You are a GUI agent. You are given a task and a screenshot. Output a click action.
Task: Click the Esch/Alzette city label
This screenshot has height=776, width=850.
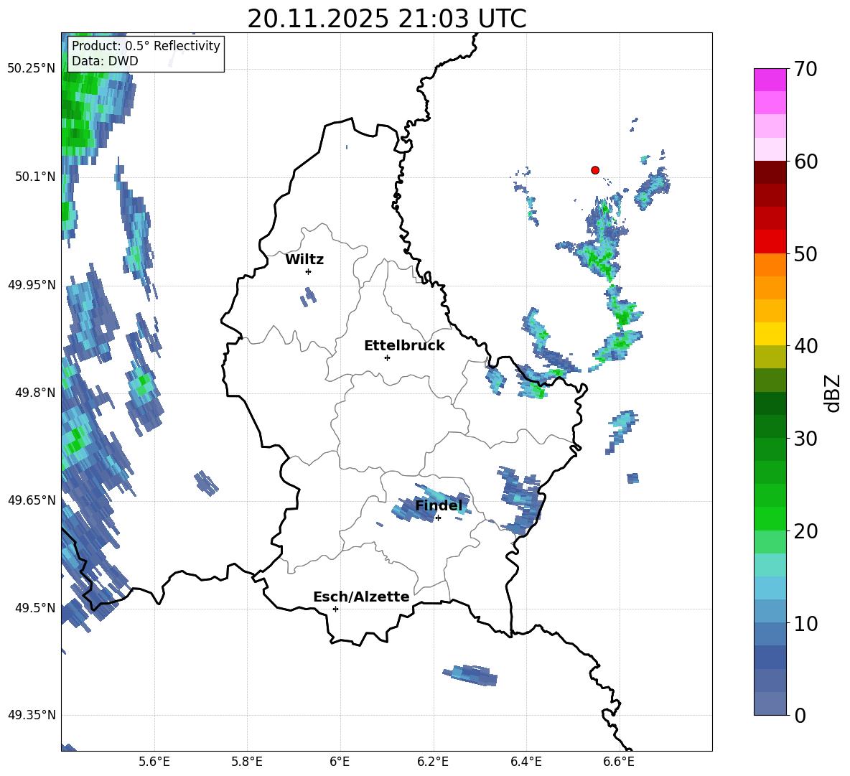point(361,597)
